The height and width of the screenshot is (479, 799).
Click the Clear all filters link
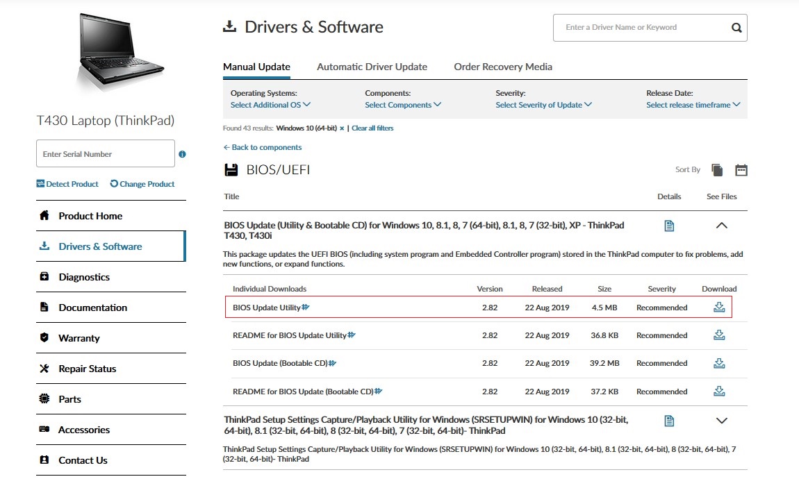tap(372, 128)
